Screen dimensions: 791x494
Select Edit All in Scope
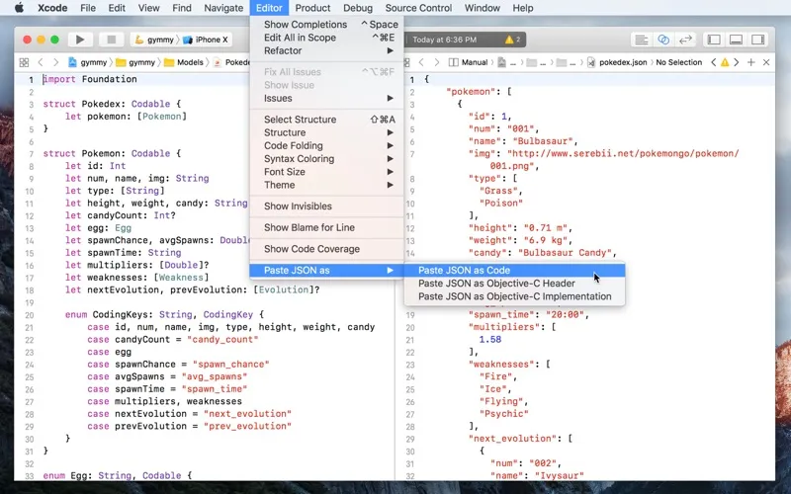pos(326,38)
